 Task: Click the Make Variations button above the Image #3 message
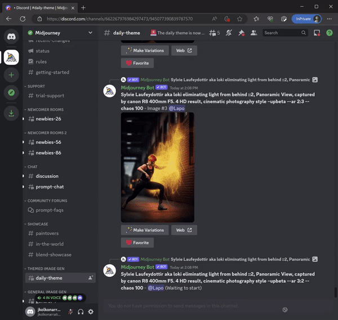point(145,51)
